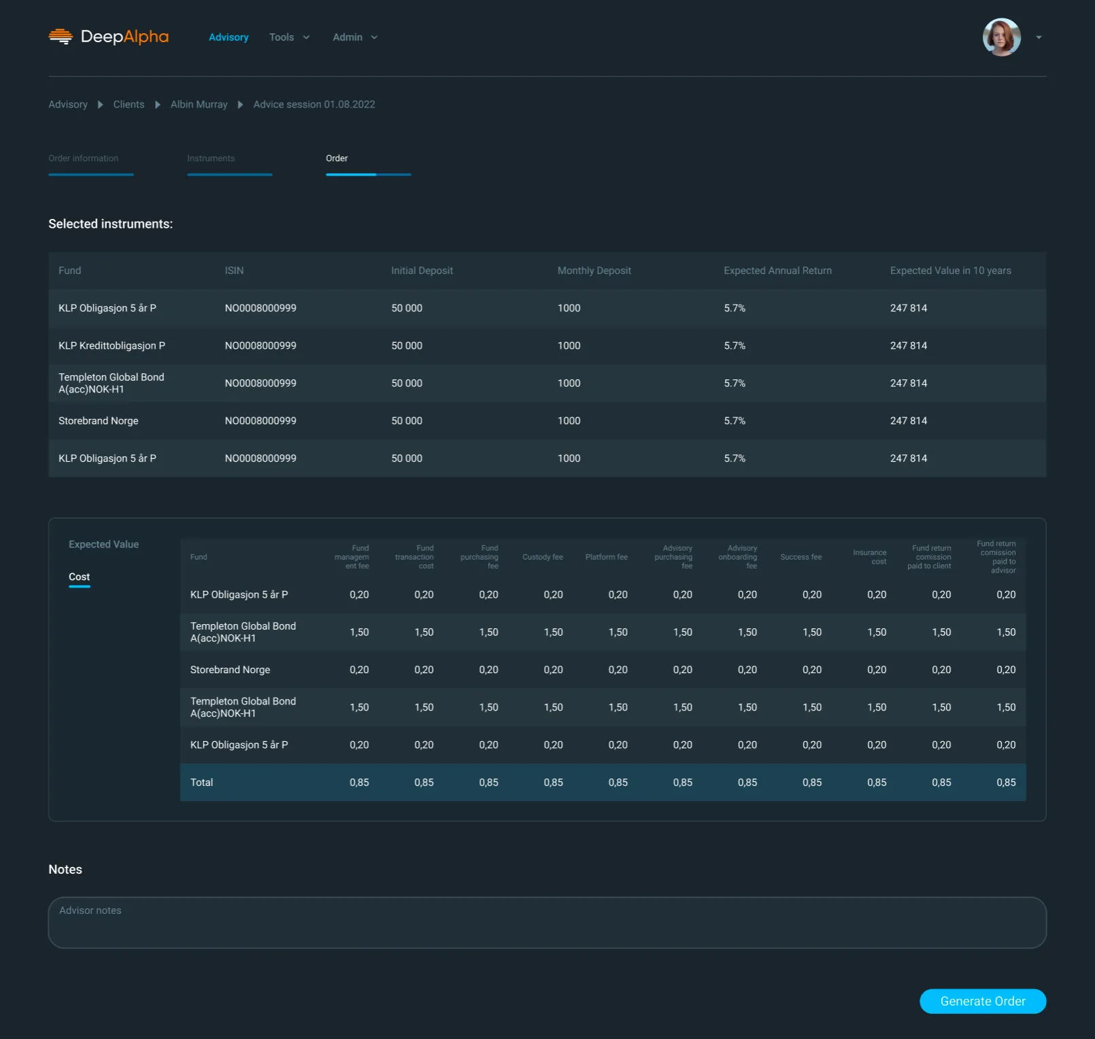
Task: Expand the account menu caret beside avatar
Action: (1039, 37)
